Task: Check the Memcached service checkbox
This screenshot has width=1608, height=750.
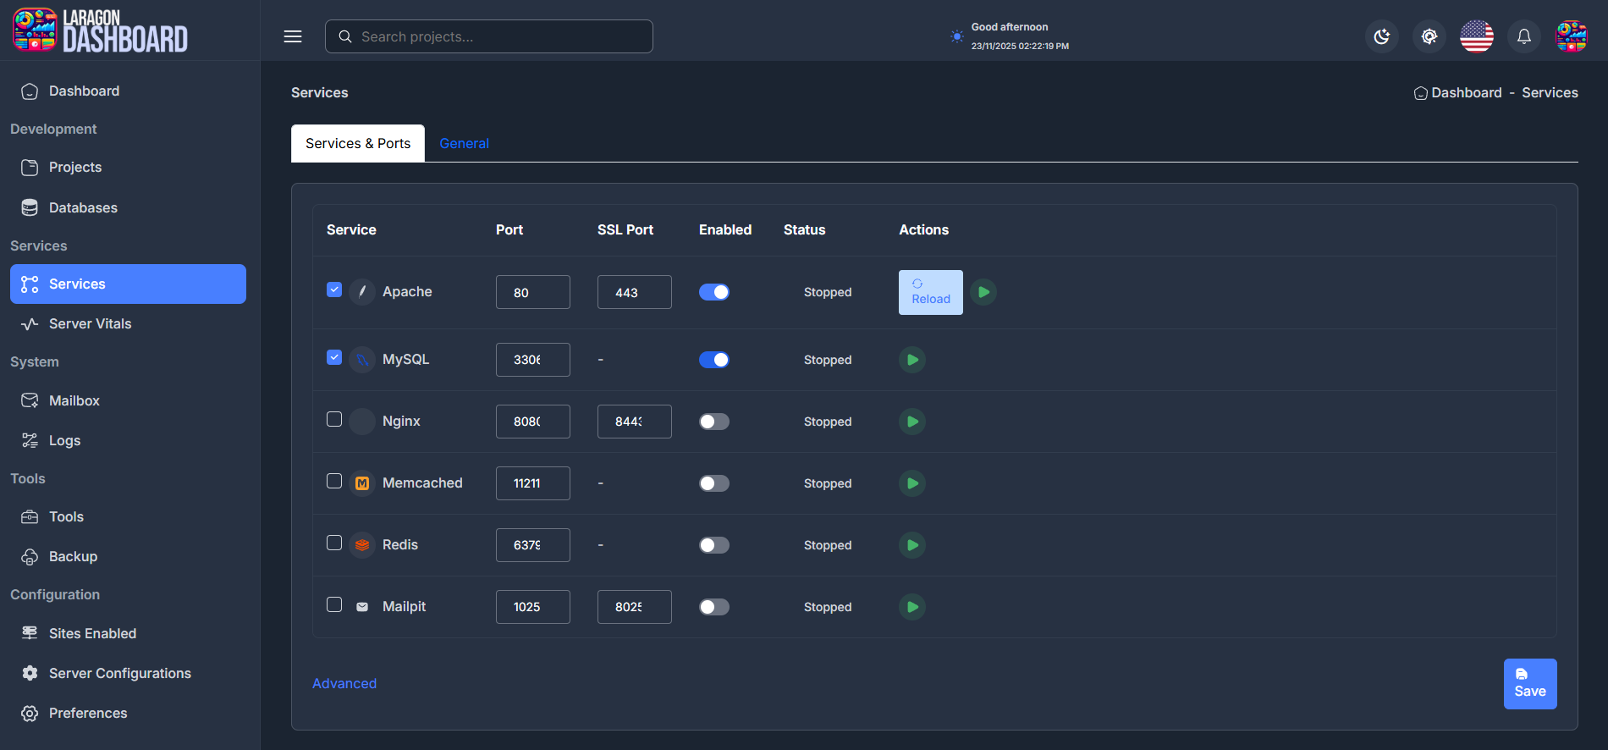Action: 334,481
